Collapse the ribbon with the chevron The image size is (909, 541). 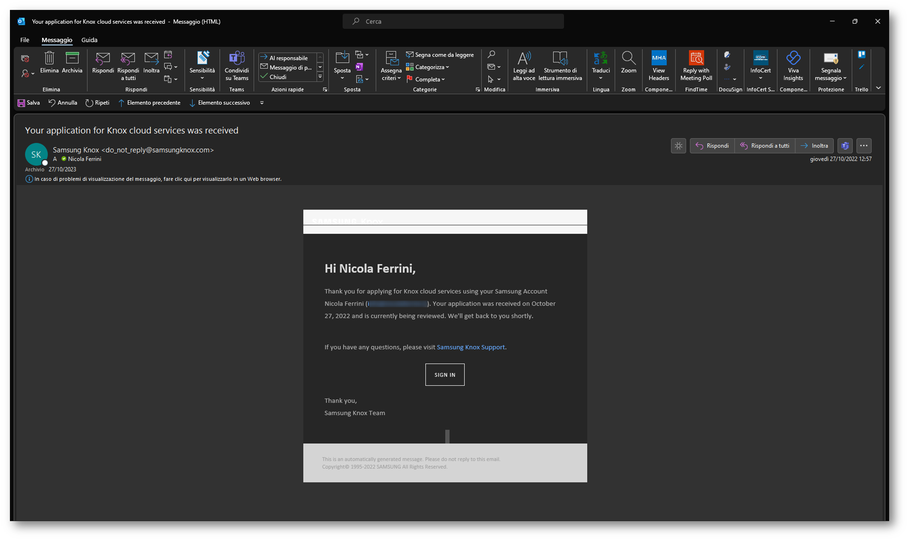(878, 88)
